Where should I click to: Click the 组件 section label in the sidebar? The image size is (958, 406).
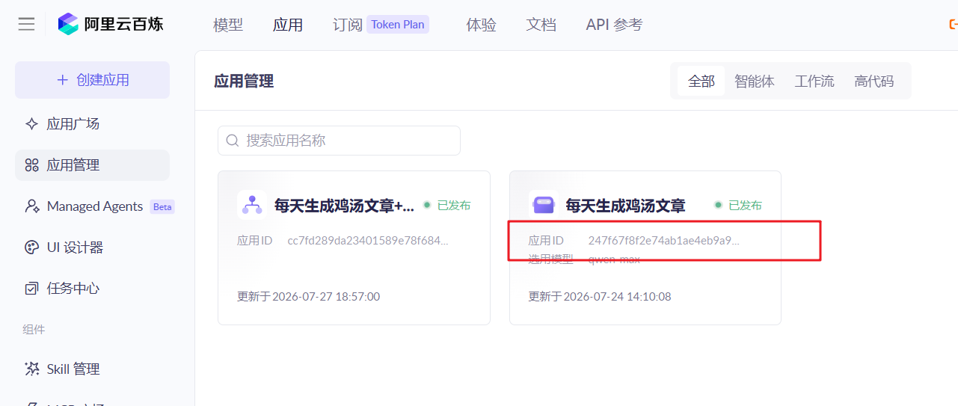tap(34, 330)
